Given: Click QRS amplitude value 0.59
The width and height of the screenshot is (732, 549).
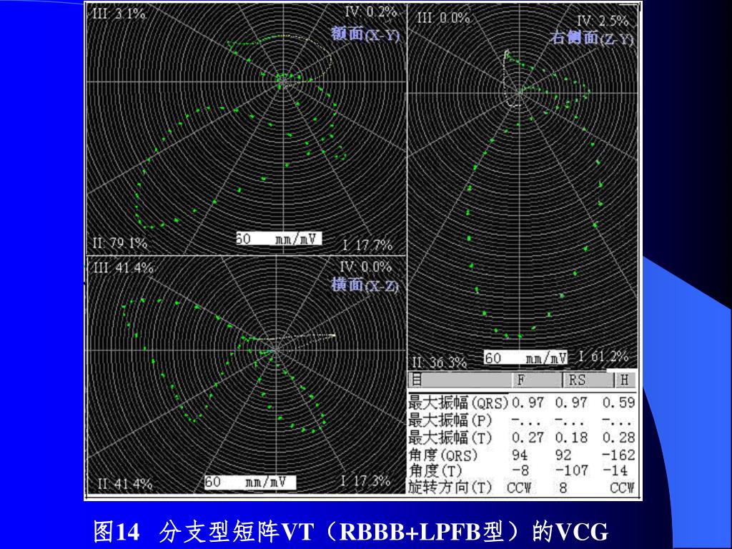Looking at the screenshot, I should pyautogui.click(x=618, y=402).
